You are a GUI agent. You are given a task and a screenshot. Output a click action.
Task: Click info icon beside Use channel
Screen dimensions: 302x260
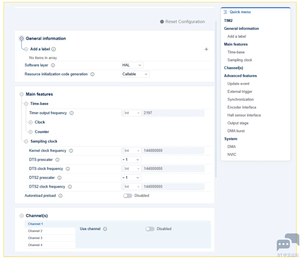pos(105,229)
